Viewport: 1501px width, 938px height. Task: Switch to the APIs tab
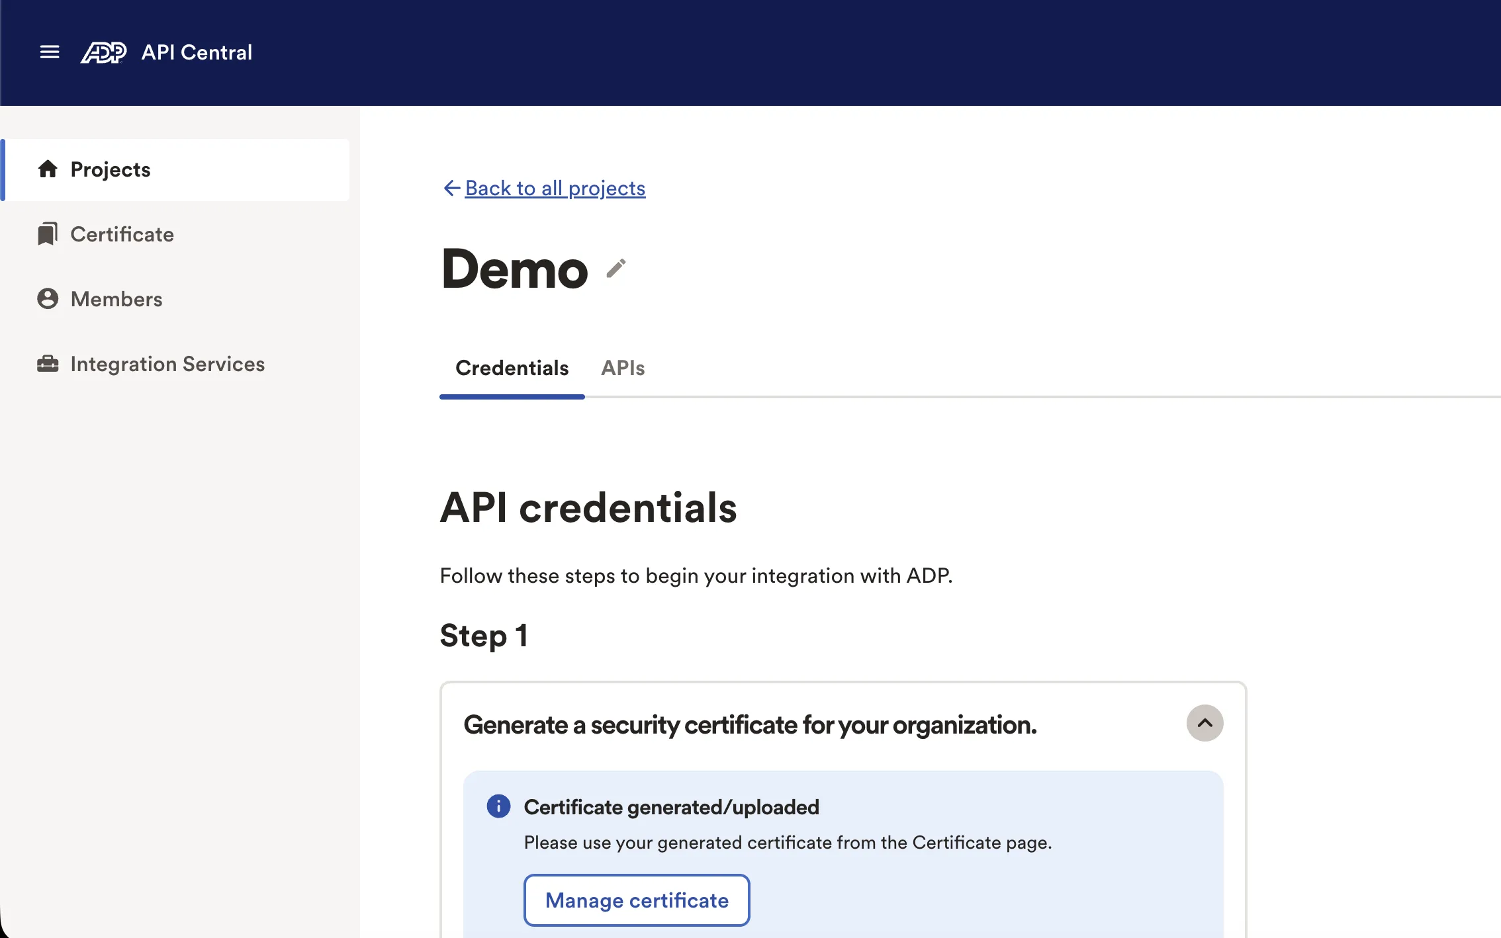623,368
